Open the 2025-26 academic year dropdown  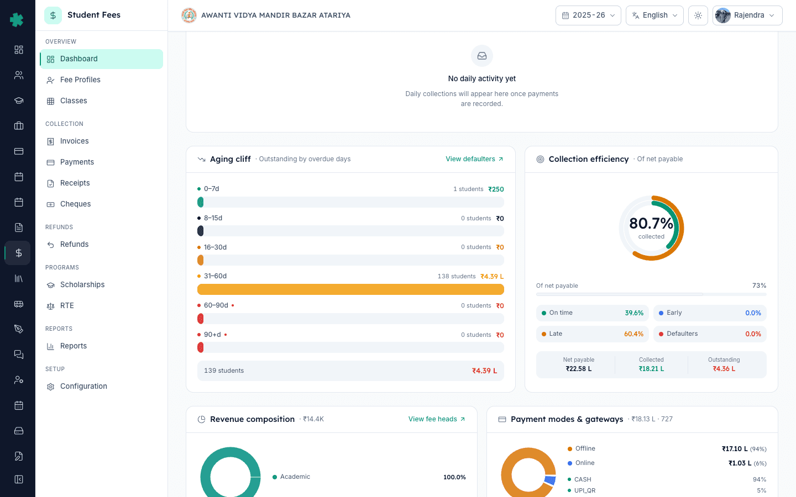(588, 15)
